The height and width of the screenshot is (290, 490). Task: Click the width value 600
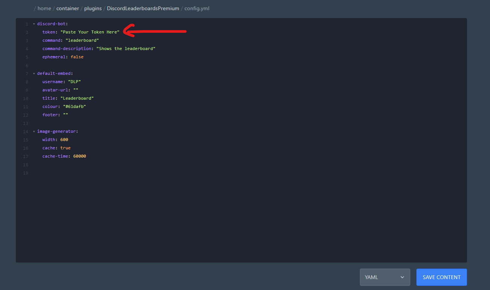pyautogui.click(x=64, y=140)
